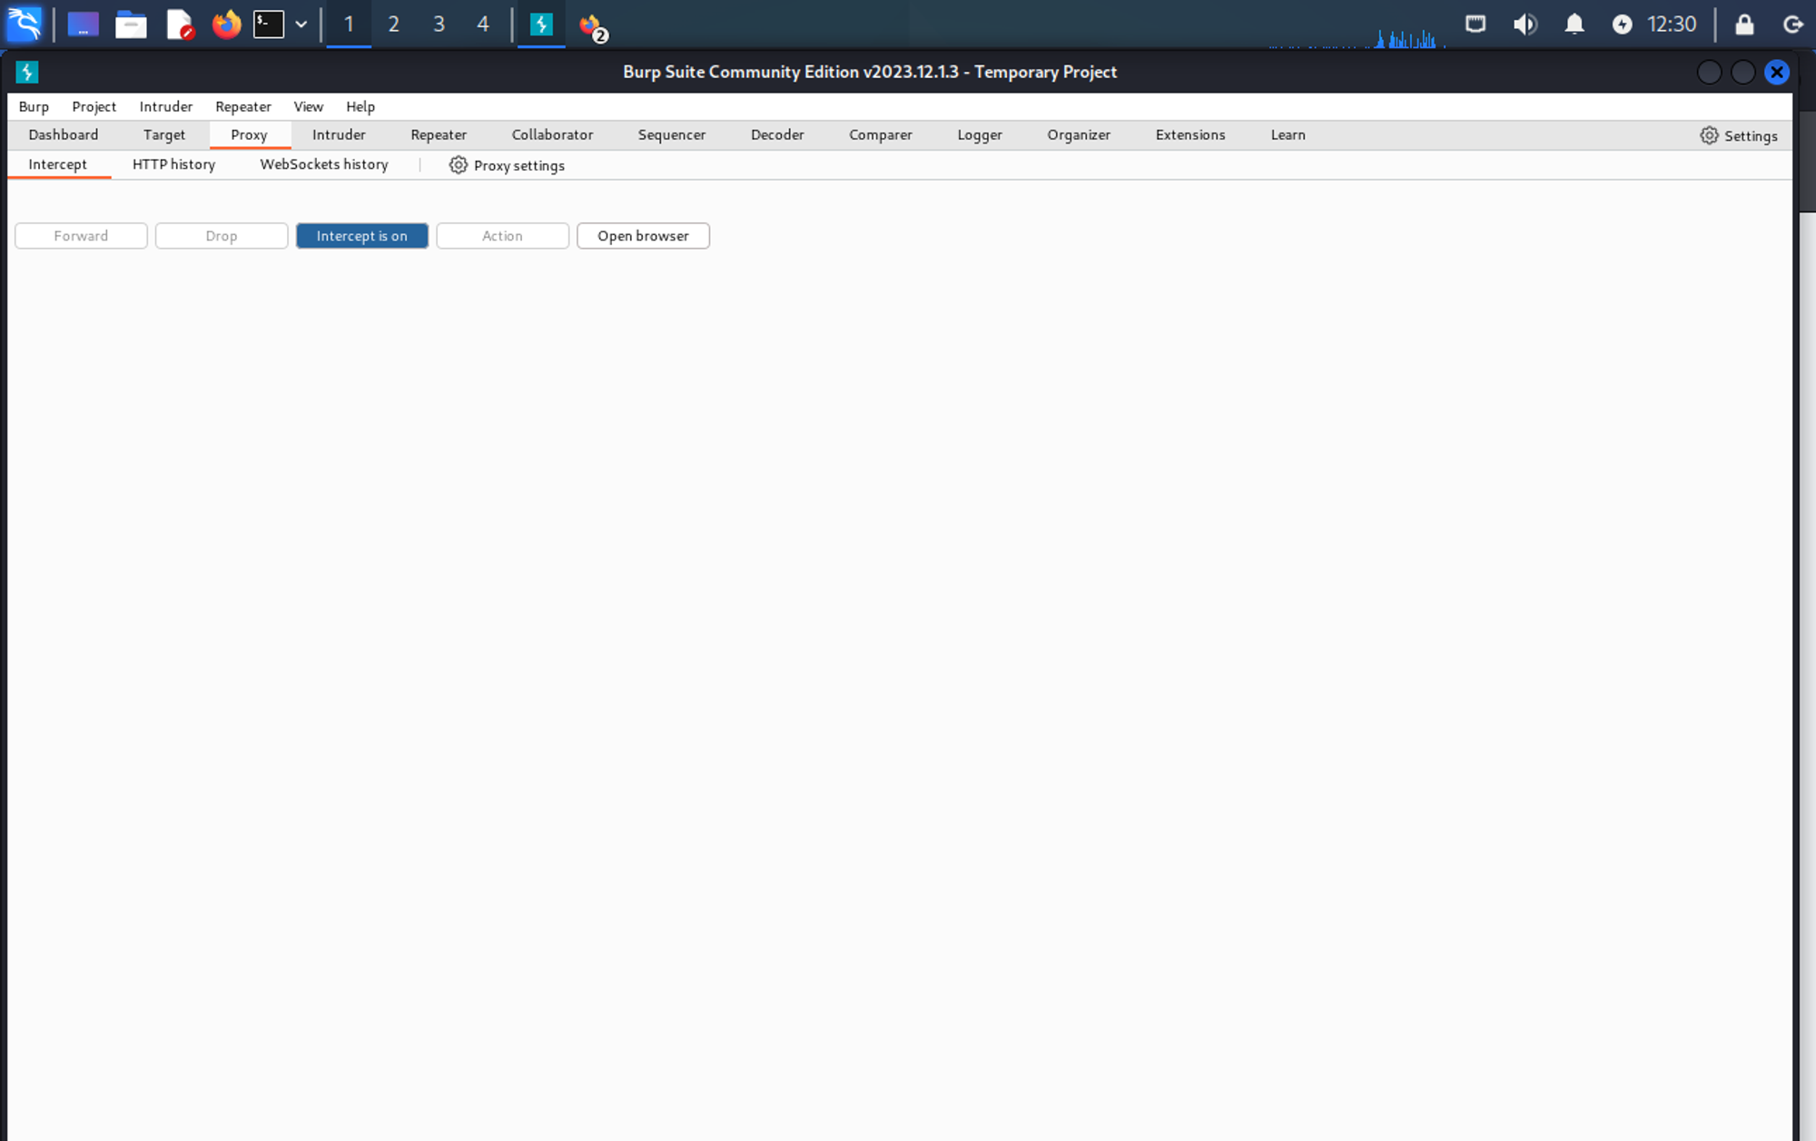The width and height of the screenshot is (1816, 1141).
Task: Click the Open browser button
Action: [643, 236]
